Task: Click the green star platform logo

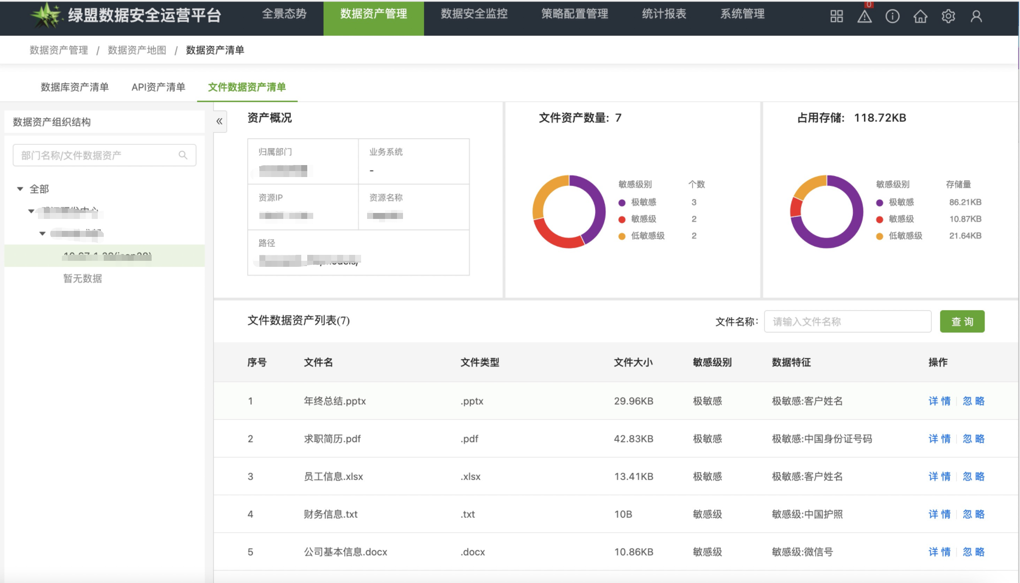Action: [46, 16]
